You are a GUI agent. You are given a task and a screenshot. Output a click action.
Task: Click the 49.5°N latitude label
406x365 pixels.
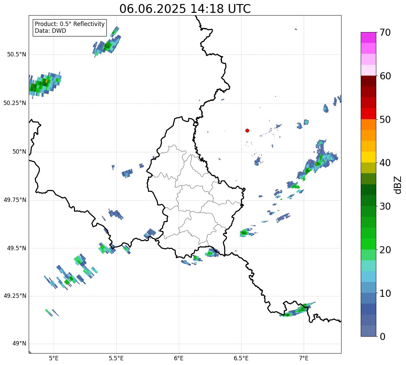(x=17, y=248)
